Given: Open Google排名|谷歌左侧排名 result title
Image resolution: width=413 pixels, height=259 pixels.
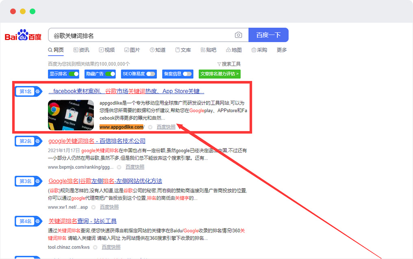Looking at the screenshot, I should pyautogui.click(x=105, y=181).
